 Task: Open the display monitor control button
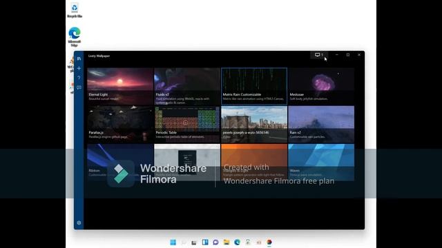[x=319, y=55]
